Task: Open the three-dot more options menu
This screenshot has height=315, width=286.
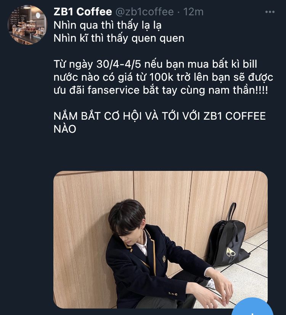Action: click(270, 12)
